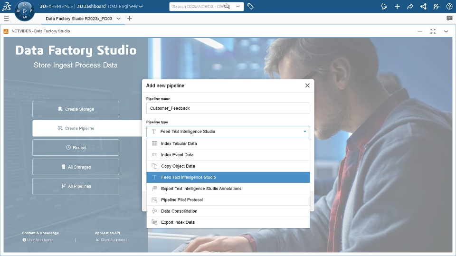Click the Share arrow icon
456x256 pixels.
coord(410,6)
